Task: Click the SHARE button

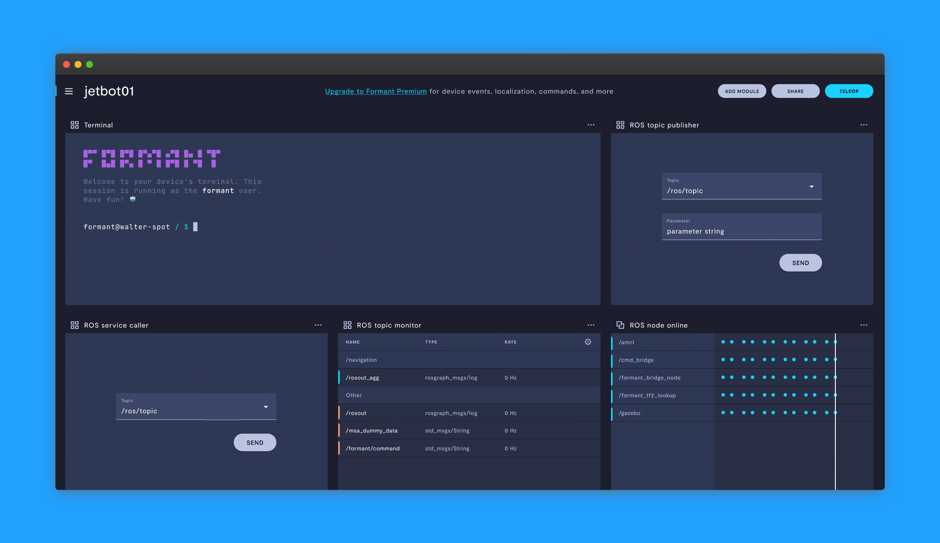Action: click(x=796, y=91)
